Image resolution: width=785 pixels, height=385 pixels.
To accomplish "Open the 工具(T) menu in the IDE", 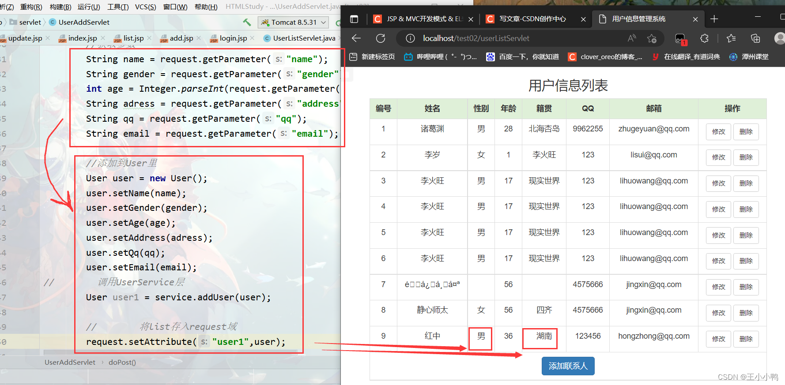I will [x=118, y=7].
